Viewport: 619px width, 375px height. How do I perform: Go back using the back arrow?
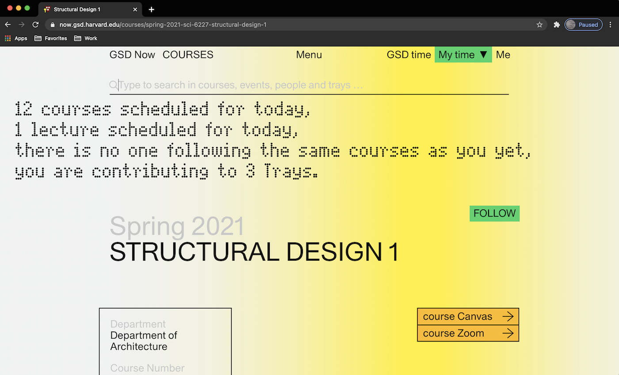[x=8, y=25]
